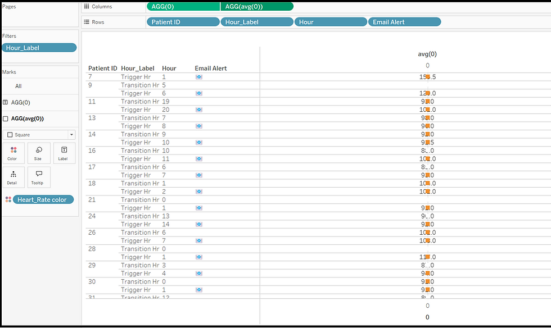Click the Filters shelf label
This screenshot has width=551, height=328.
9,36
